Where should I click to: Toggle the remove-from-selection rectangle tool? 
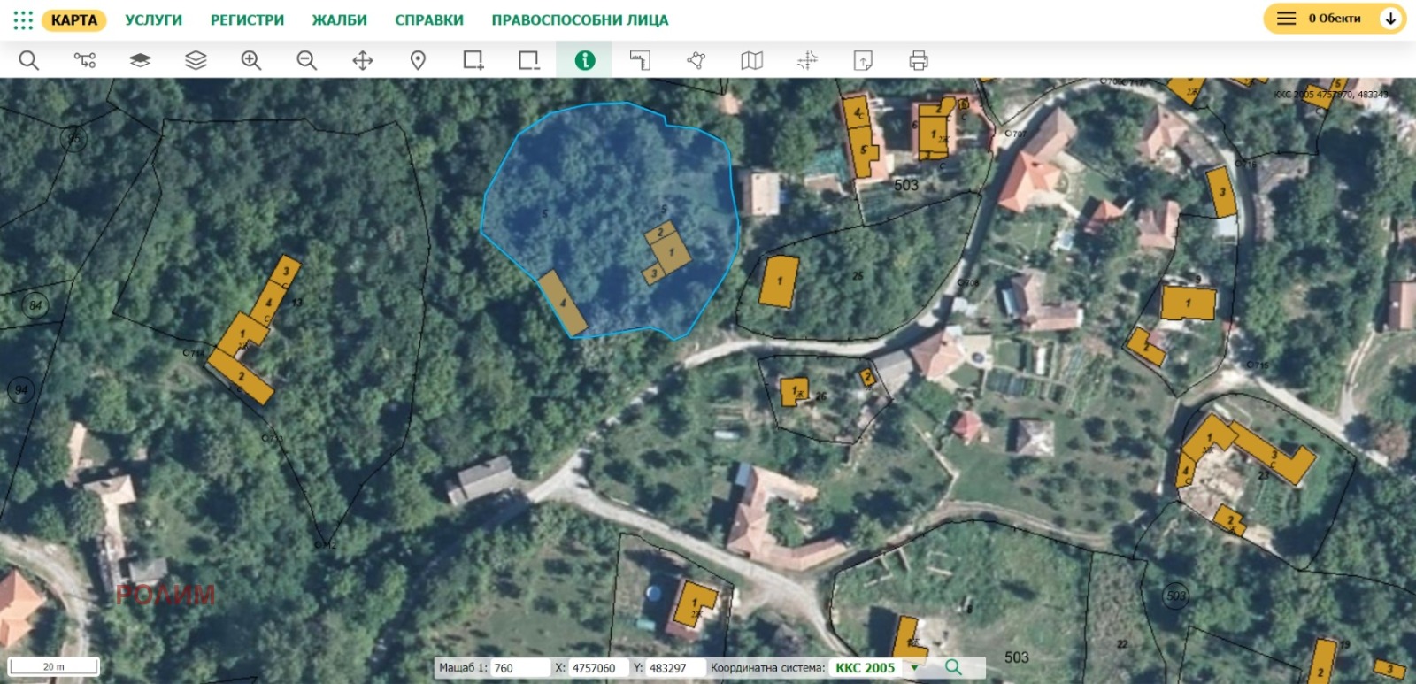(x=528, y=60)
